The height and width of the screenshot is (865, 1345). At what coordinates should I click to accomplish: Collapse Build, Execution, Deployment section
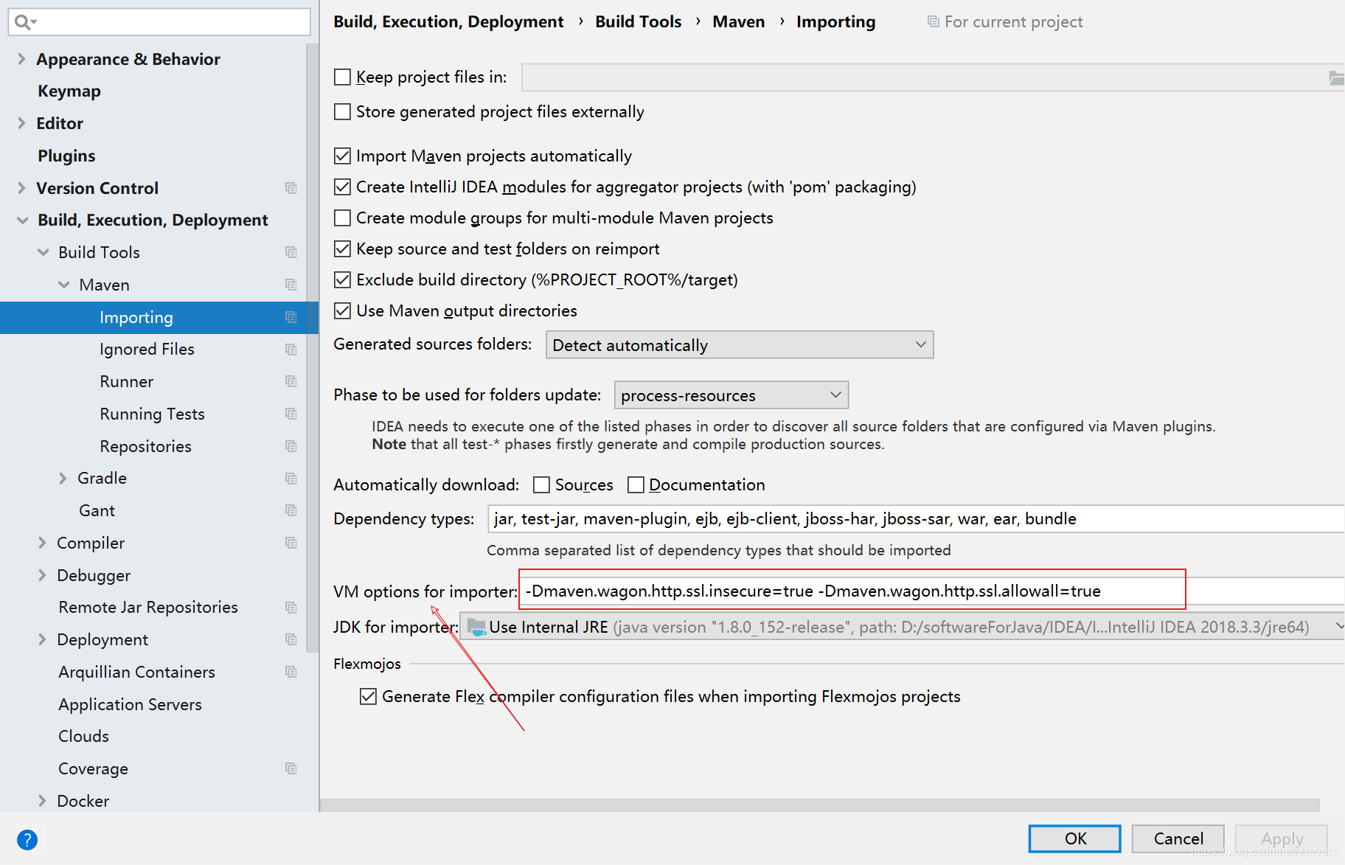pos(22,220)
